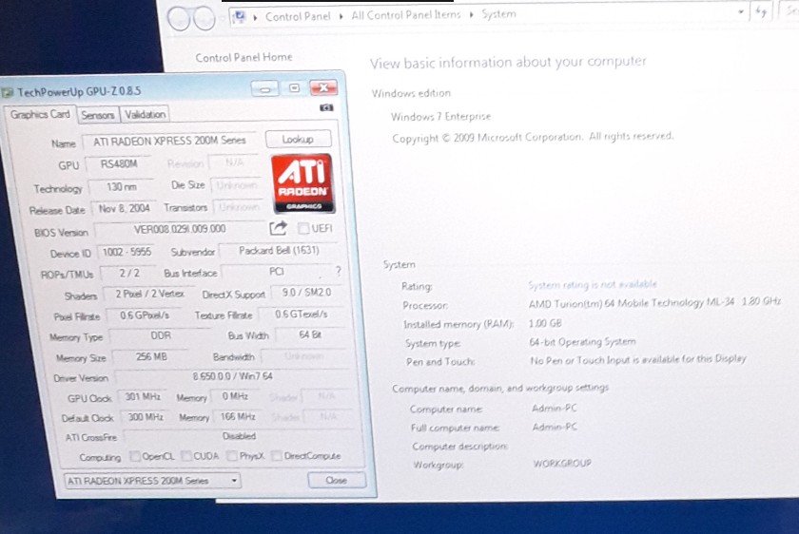799x534 pixels.
Task: Toggle the OpenCL checkbox
Action: pos(135,456)
